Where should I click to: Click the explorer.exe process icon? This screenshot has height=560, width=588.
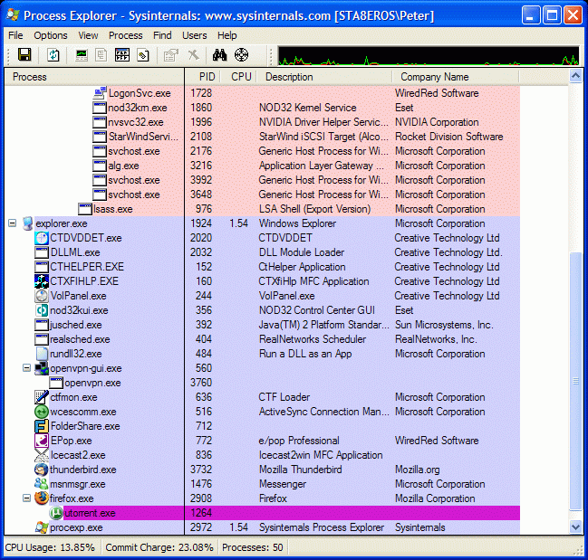tap(28, 223)
